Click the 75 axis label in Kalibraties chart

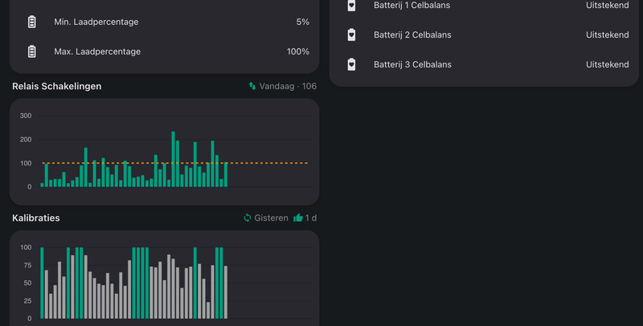(x=27, y=266)
